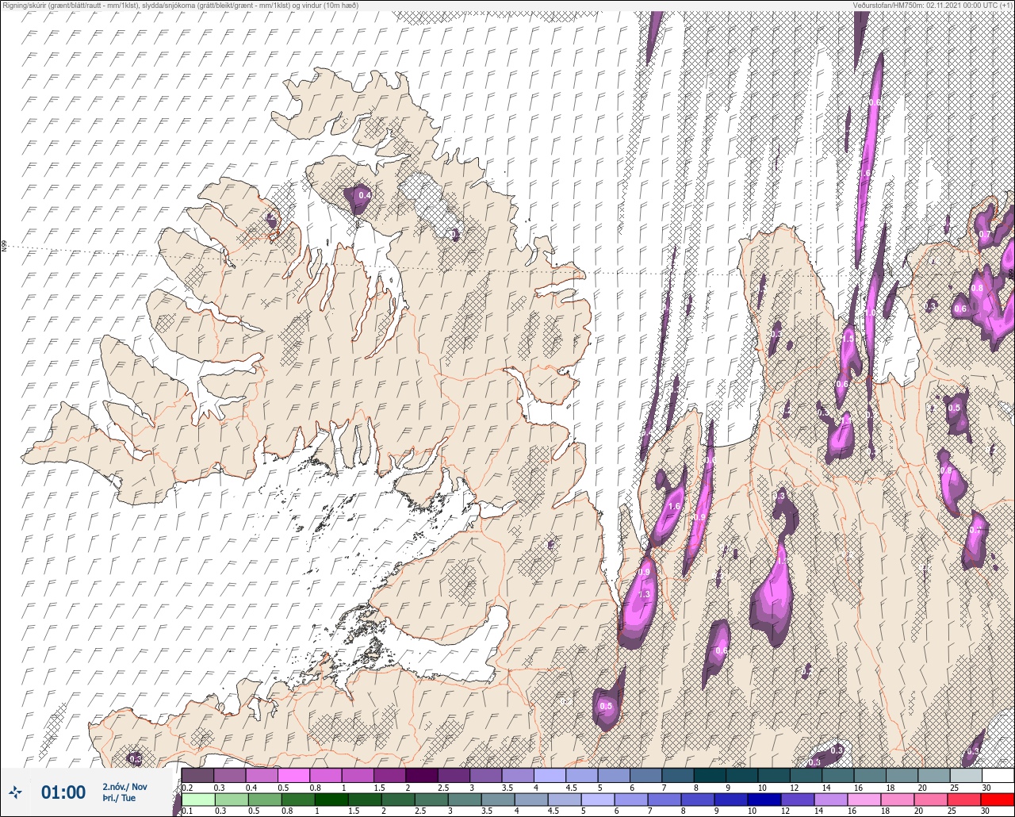
Task: Pick the darkest purple swatch starting the upper legend
Action: click(x=197, y=775)
